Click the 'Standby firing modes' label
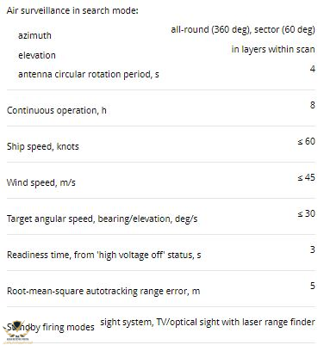The height and width of the screenshot is (345, 324). coord(51,327)
